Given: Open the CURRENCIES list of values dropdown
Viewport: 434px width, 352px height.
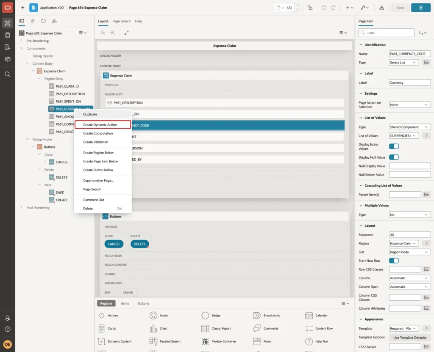Looking at the screenshot, I should (403, 136).
